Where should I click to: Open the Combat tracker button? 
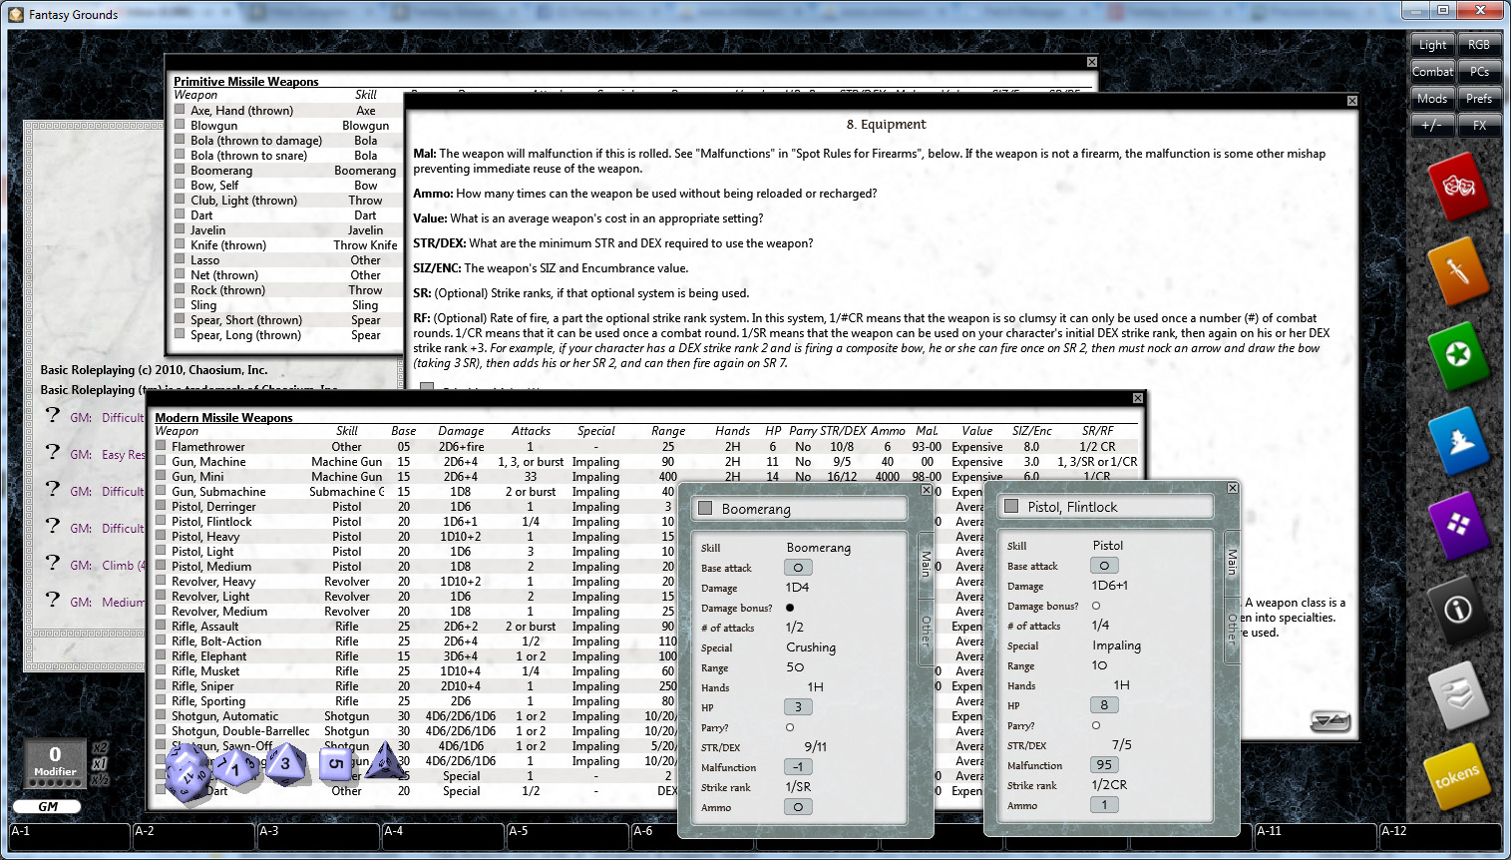tap(1432, 71)
